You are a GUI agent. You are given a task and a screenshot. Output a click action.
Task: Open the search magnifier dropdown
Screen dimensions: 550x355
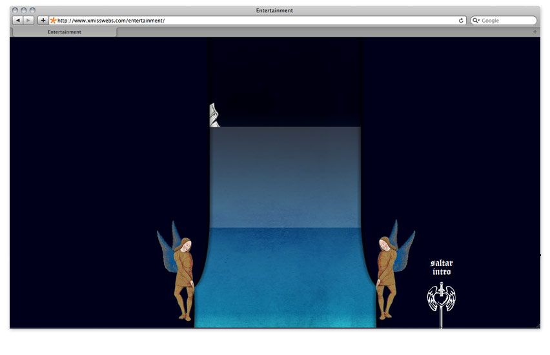pyautogui.click(x=476, y=21)
